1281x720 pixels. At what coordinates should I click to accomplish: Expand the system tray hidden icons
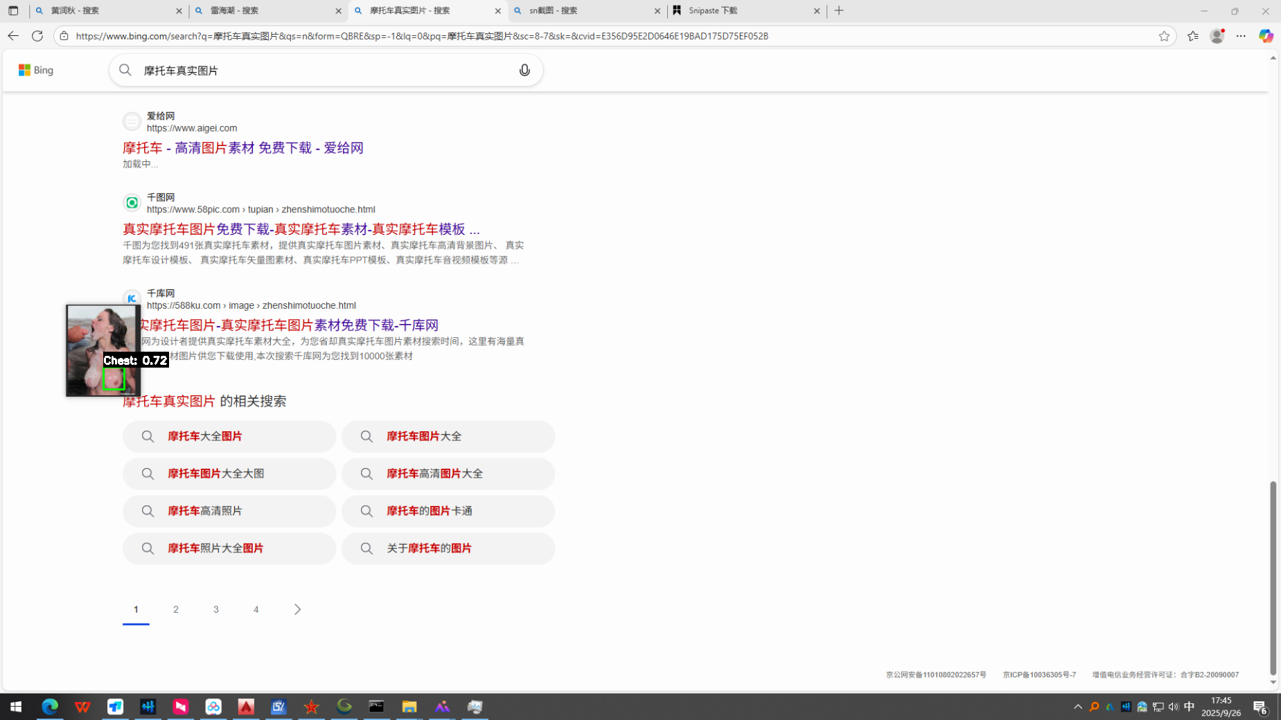coord(1077,707)
